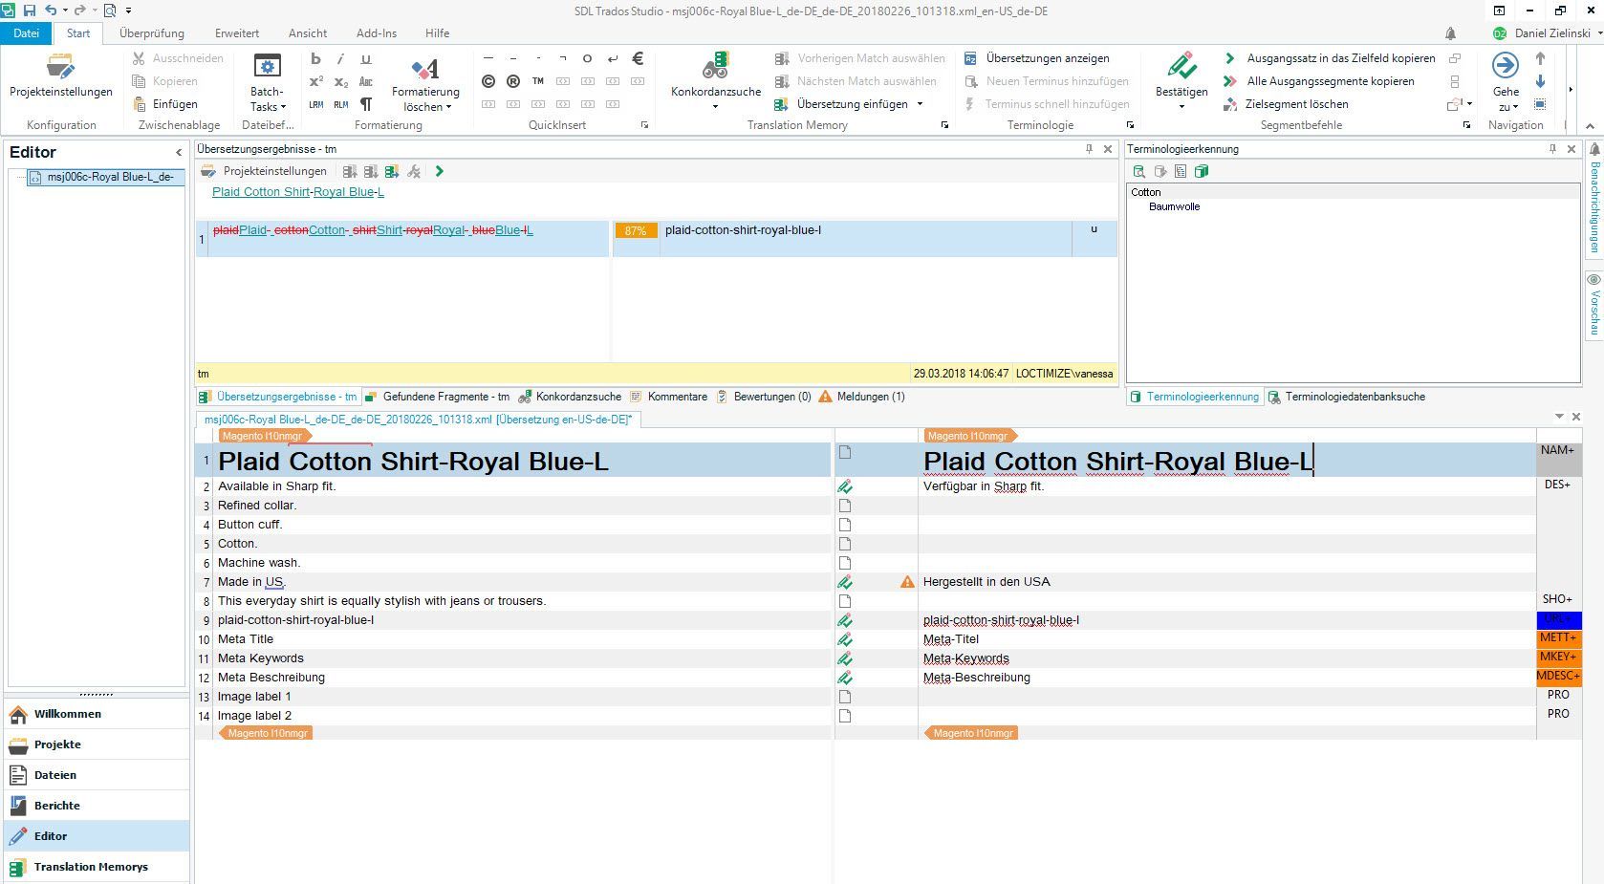This screenshot has width=1604, height=884.
Task: Click green arrow in translation results toolbar
Action: pos(440,171)
